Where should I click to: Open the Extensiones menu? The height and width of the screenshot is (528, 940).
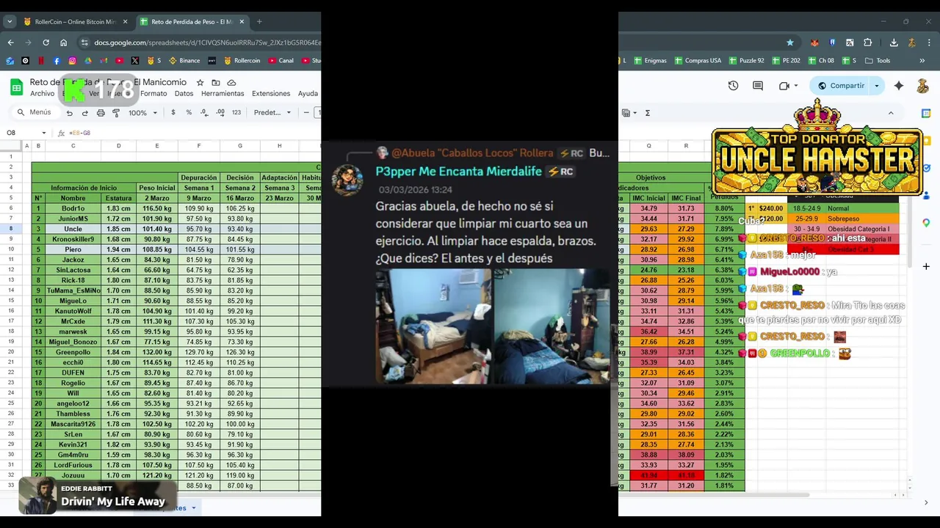(x=271, y=94)
